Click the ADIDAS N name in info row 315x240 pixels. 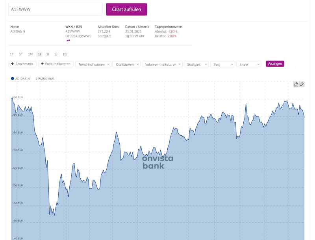click(x=18, y=31)
